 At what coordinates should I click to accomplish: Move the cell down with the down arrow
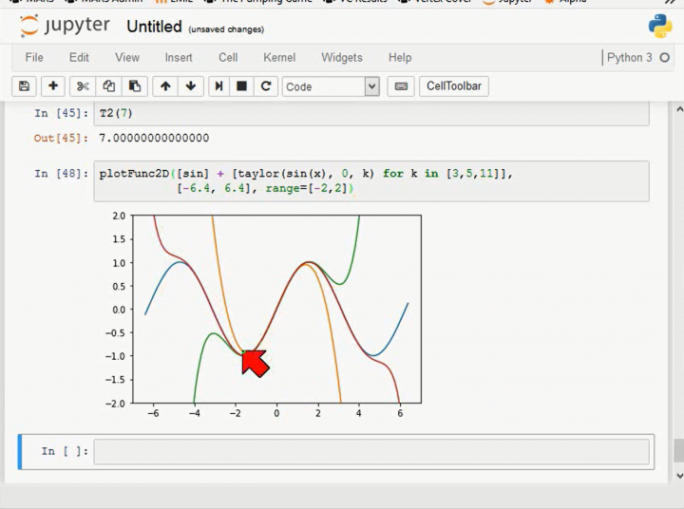(191, 86)
